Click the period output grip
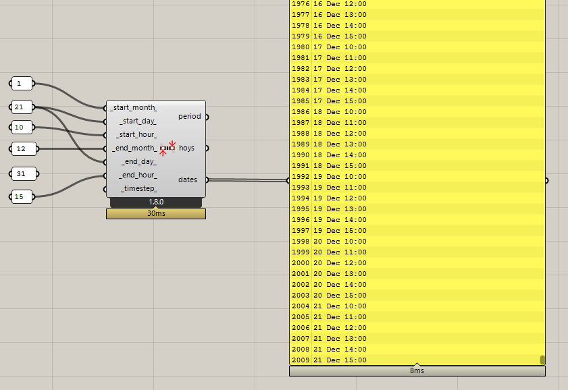568x390 pixels. pos(207,117)
